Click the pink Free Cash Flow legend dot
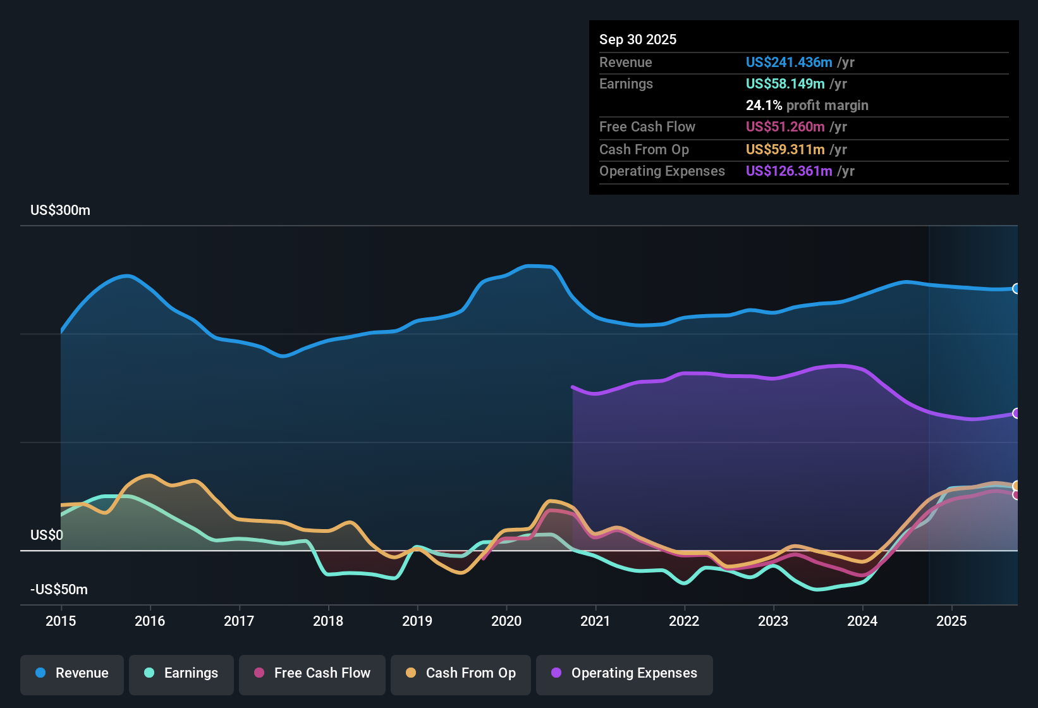1038x708 pixels. click(259, 673)
